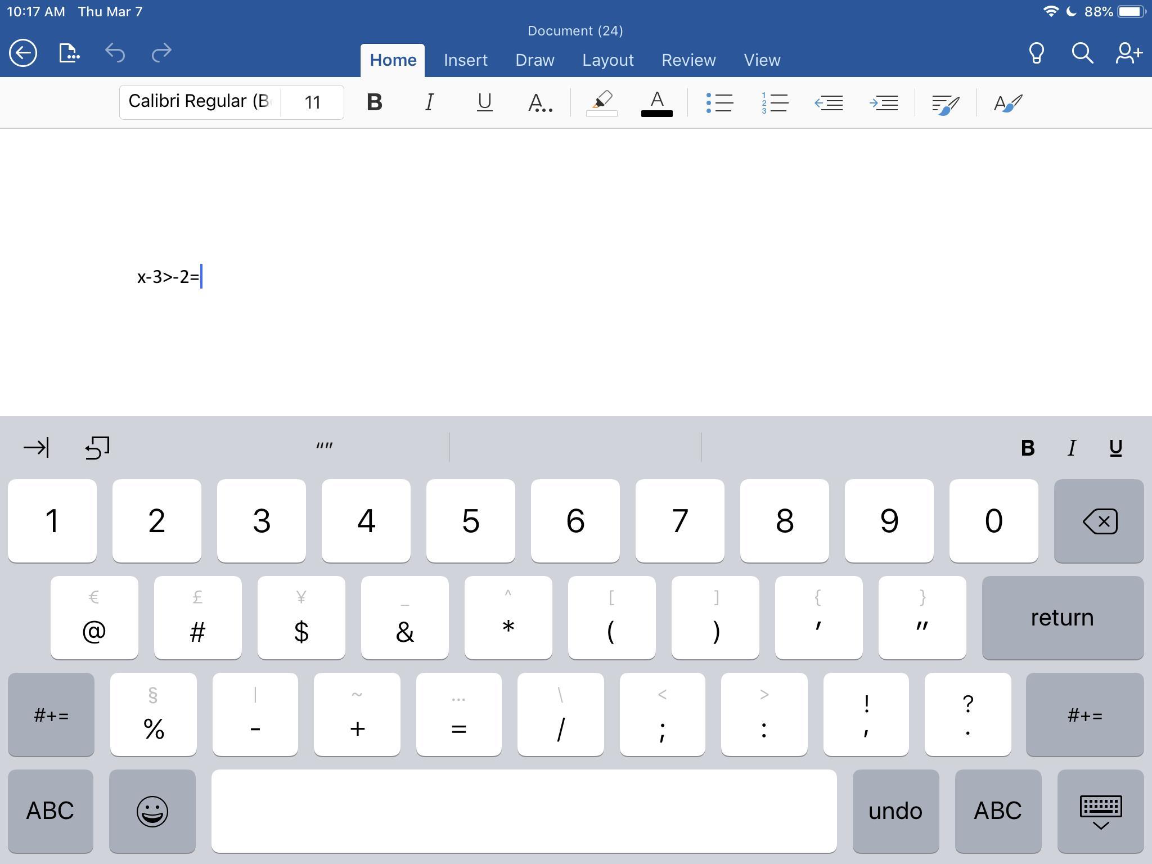Increase paragraph indent
The image size is (1152, 864).
point(884,103)
